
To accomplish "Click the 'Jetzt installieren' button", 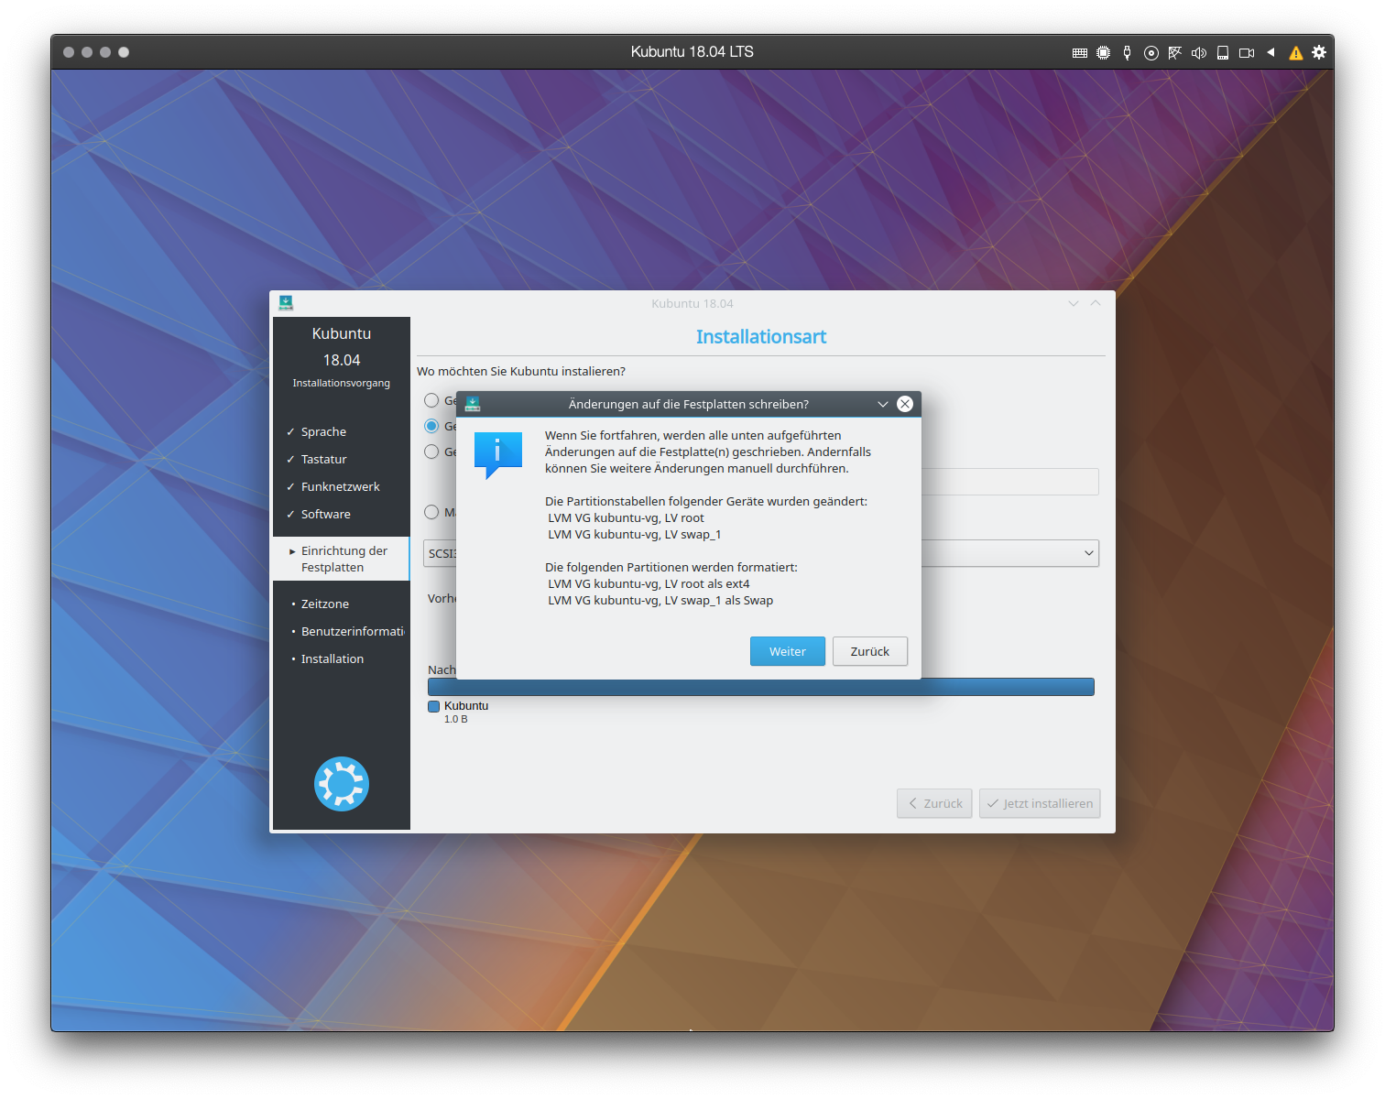I will [x=1040, y=803].
